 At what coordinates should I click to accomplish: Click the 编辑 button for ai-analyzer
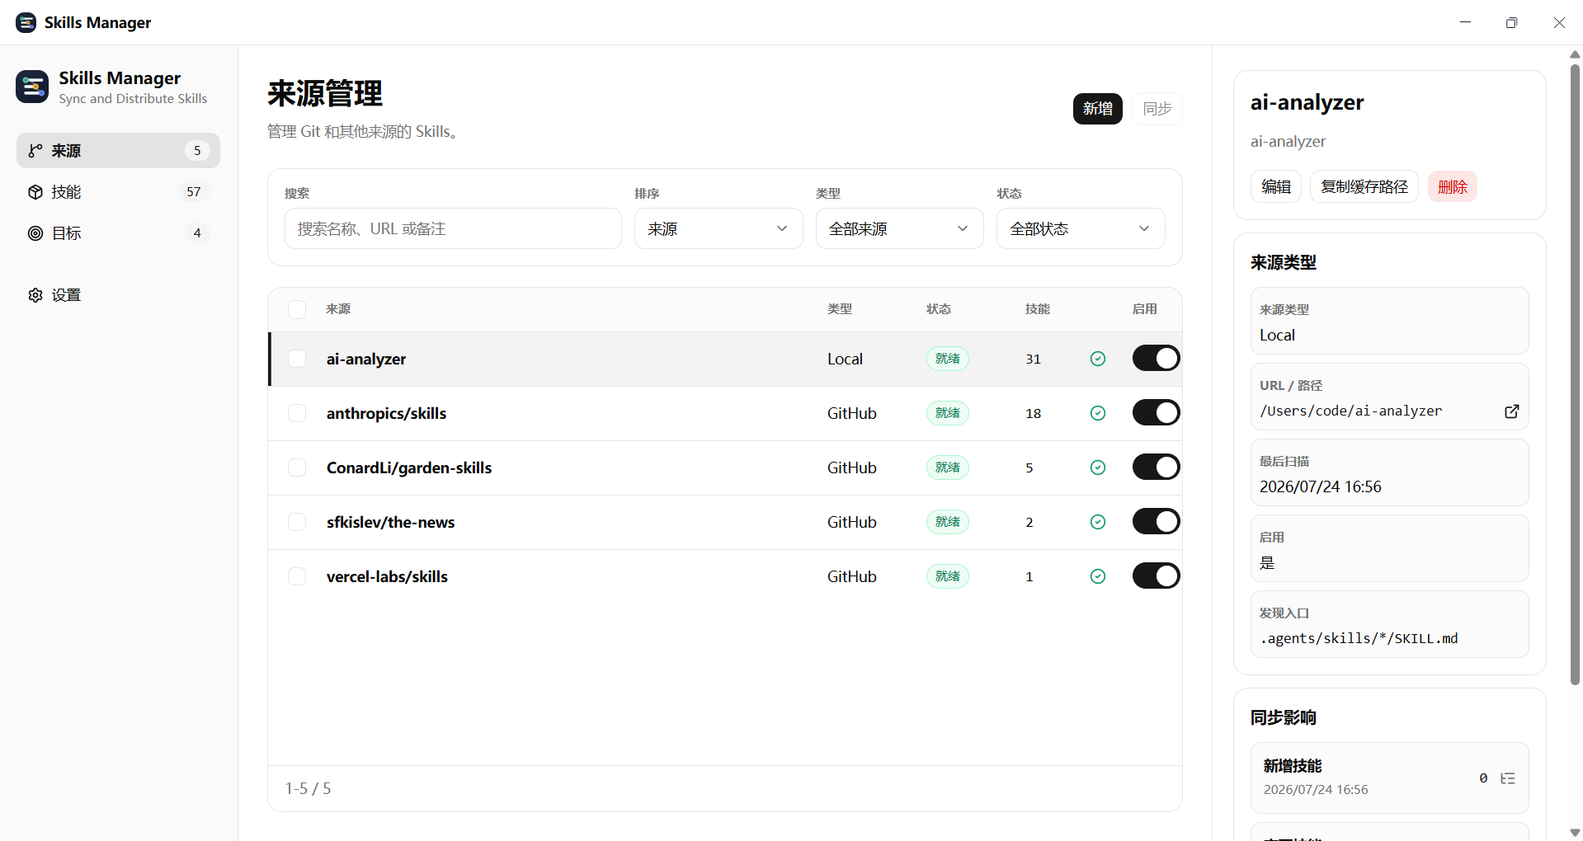pos(1276,187)
